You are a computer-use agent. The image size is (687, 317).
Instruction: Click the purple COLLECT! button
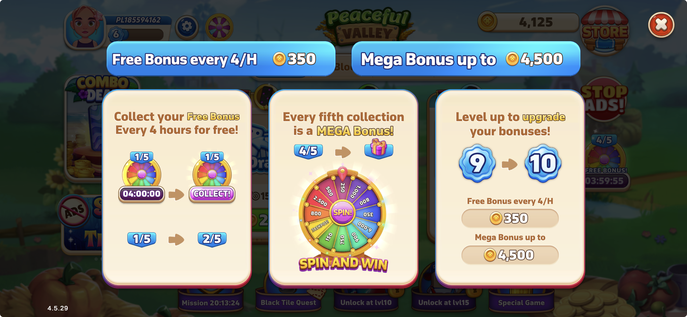tap(212, 194)
